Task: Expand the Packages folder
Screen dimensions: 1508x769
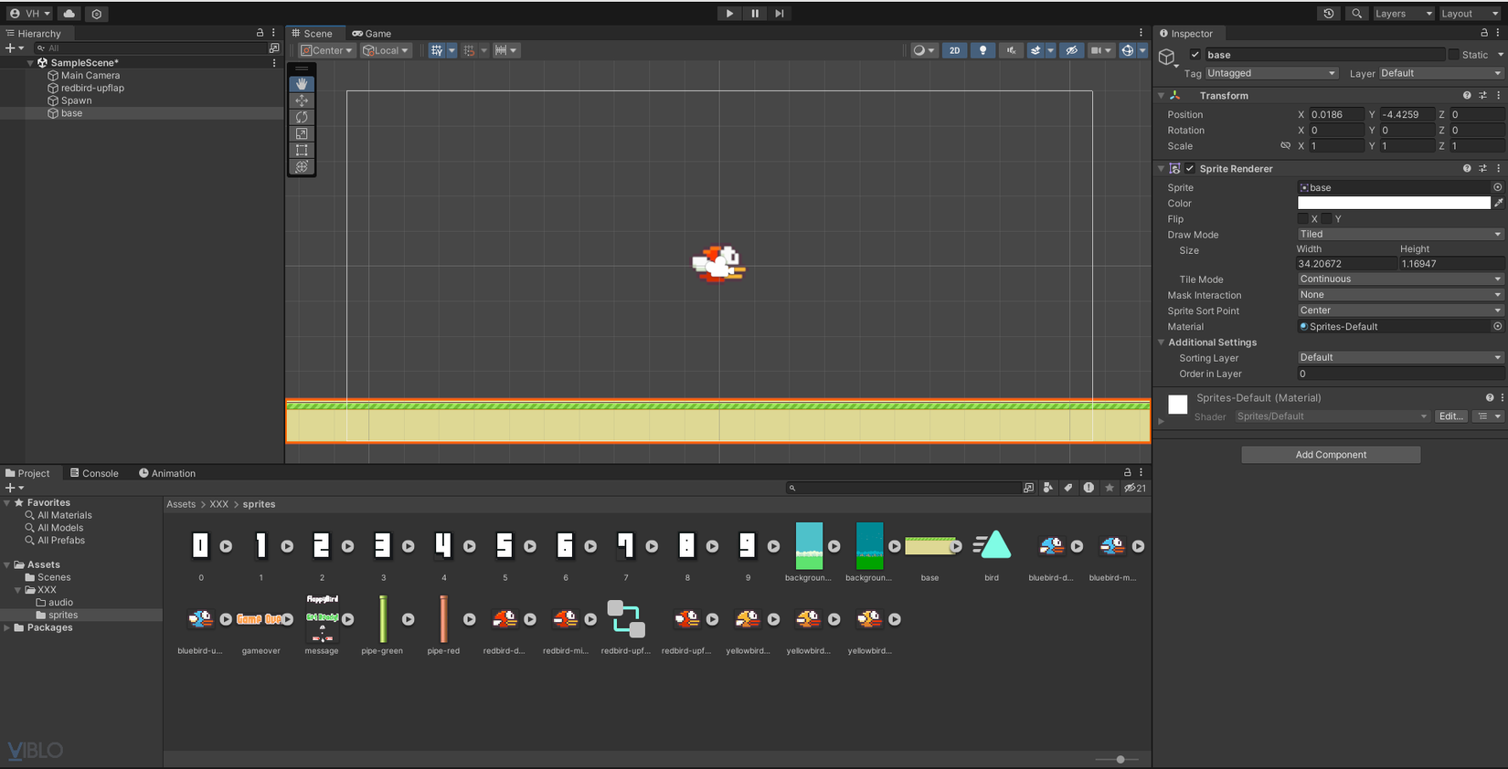Action: 7,627
